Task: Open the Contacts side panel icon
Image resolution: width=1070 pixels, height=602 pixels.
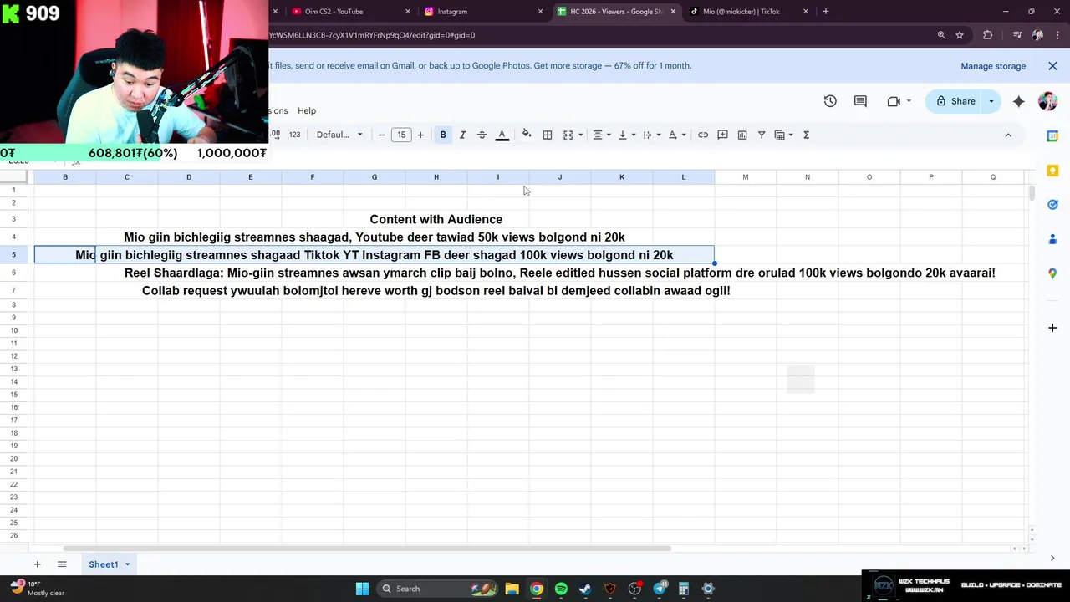Action: click(x=1052, y=239)
